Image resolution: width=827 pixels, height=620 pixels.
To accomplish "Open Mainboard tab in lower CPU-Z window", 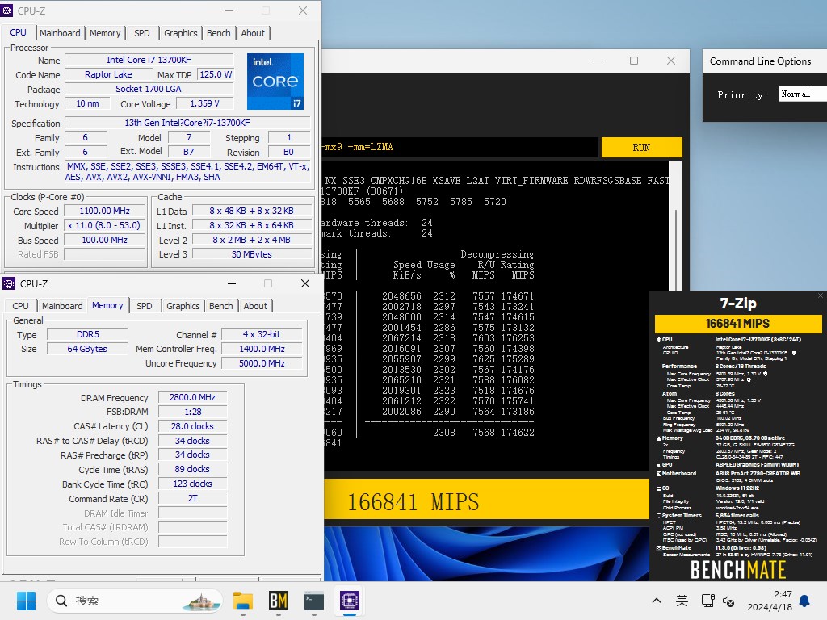I will pos(62,306).
